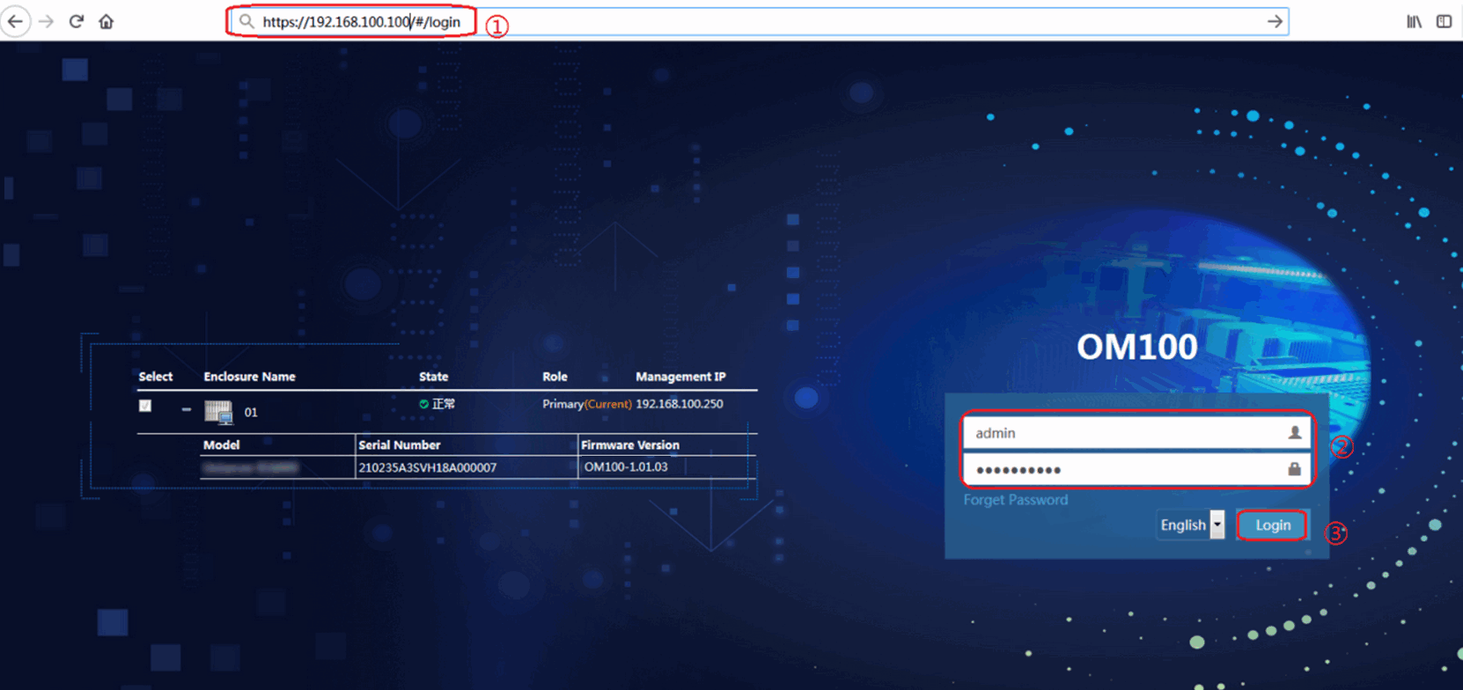Screen dimensions: 1463x690
Task: Click the Role column header
Action: click(555, 376)
